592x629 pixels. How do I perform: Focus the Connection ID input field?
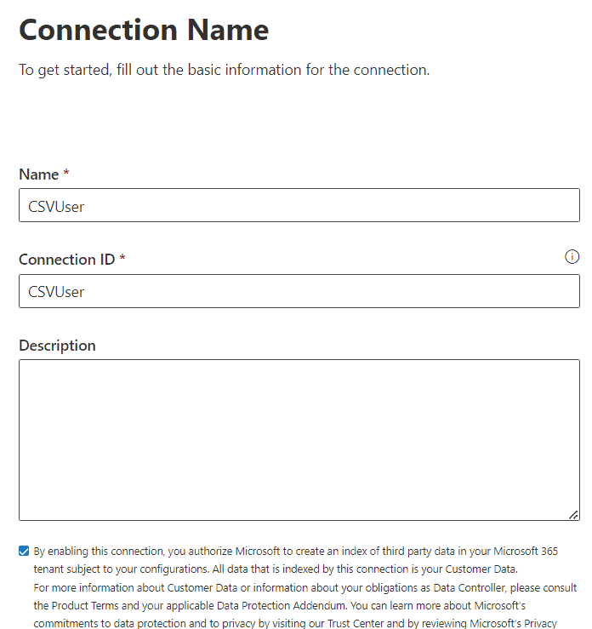(x=299, y=291)
